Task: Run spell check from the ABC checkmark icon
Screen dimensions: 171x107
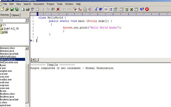Action: coord(32,9)
